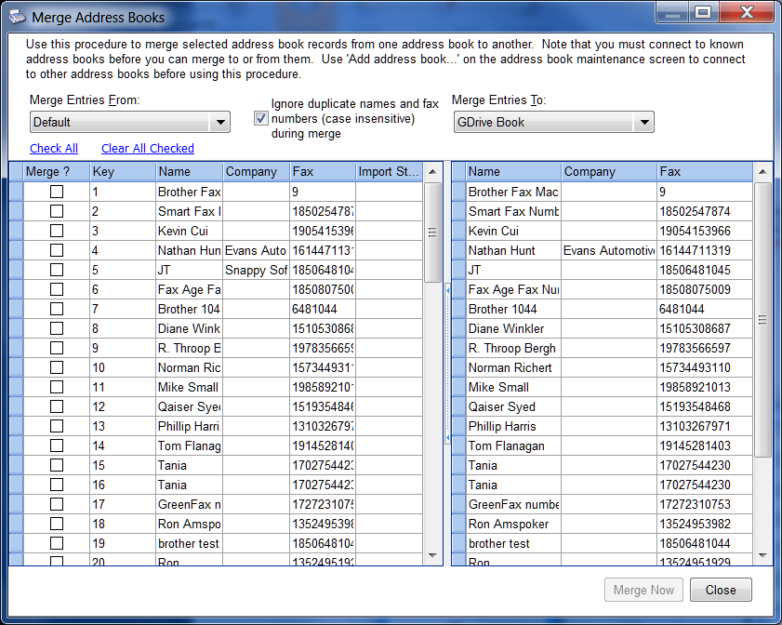Click the left grid's top-left selector cell
This screenshot has width=782, height=625.
coord(16,171)
